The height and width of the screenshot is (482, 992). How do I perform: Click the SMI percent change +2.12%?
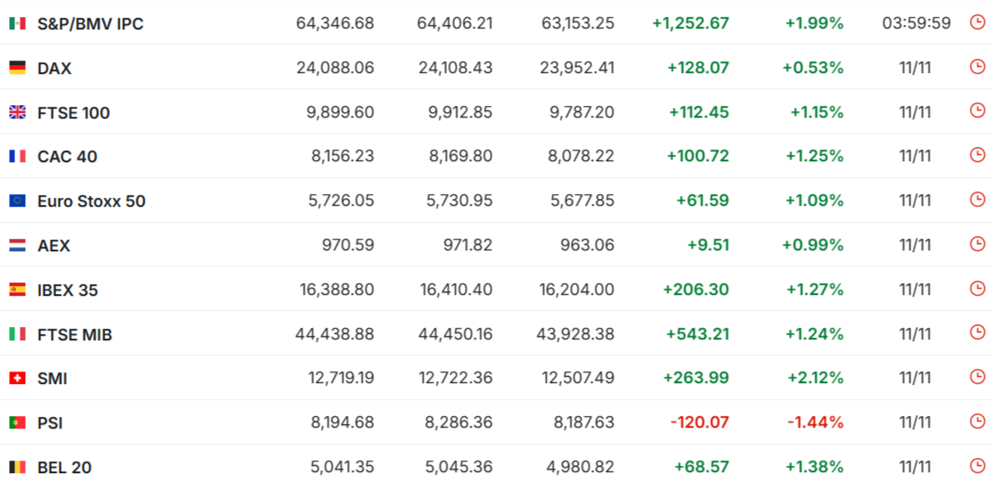coord(814,379)
